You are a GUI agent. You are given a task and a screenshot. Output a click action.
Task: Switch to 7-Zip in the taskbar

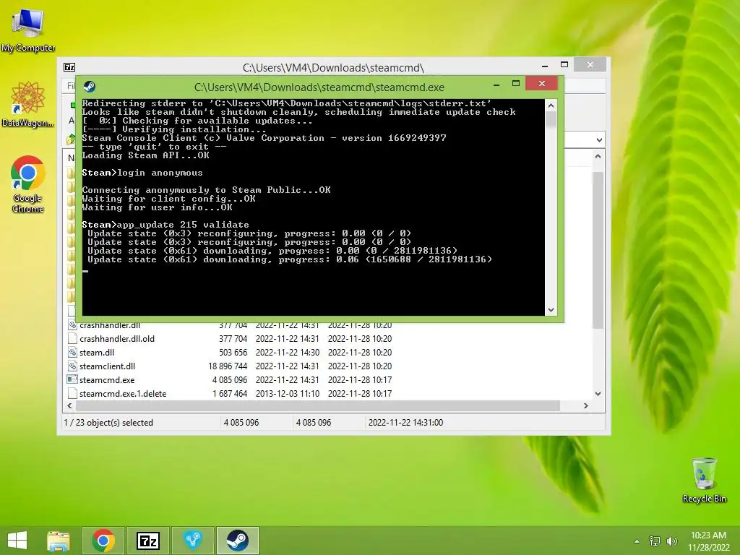[148, 541]
